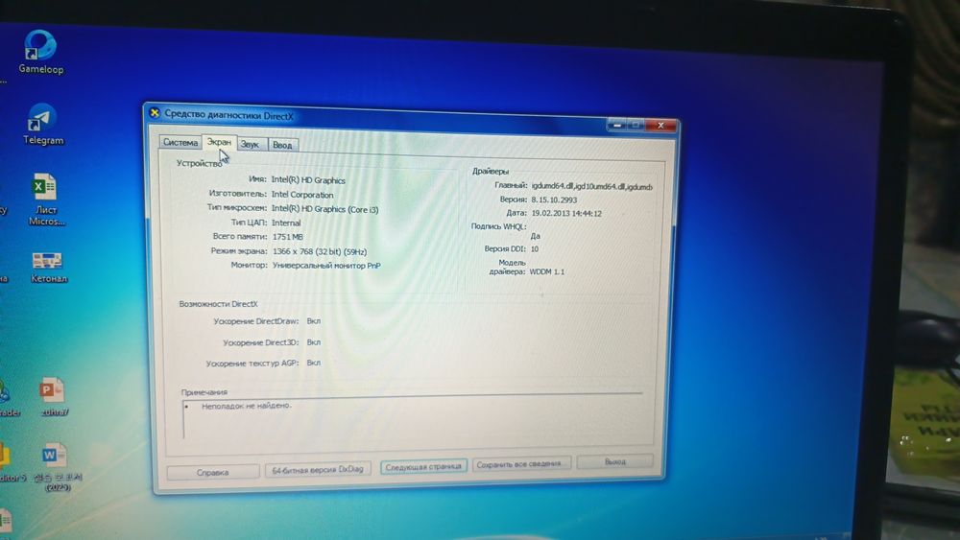Select the zuhra7 PowerPoint file icon
960x540 pixels.
(53, 397)
